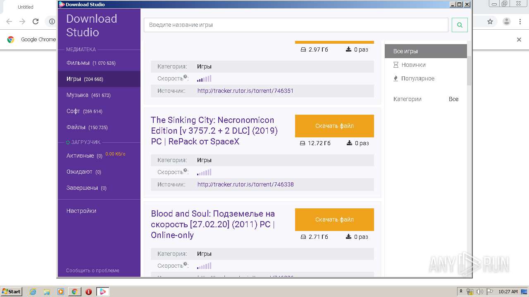Viewport: 529px width, 297px height.
Task: Click 12.72 Гб size text
Action: pyautogui.click(x=319, y=143)
